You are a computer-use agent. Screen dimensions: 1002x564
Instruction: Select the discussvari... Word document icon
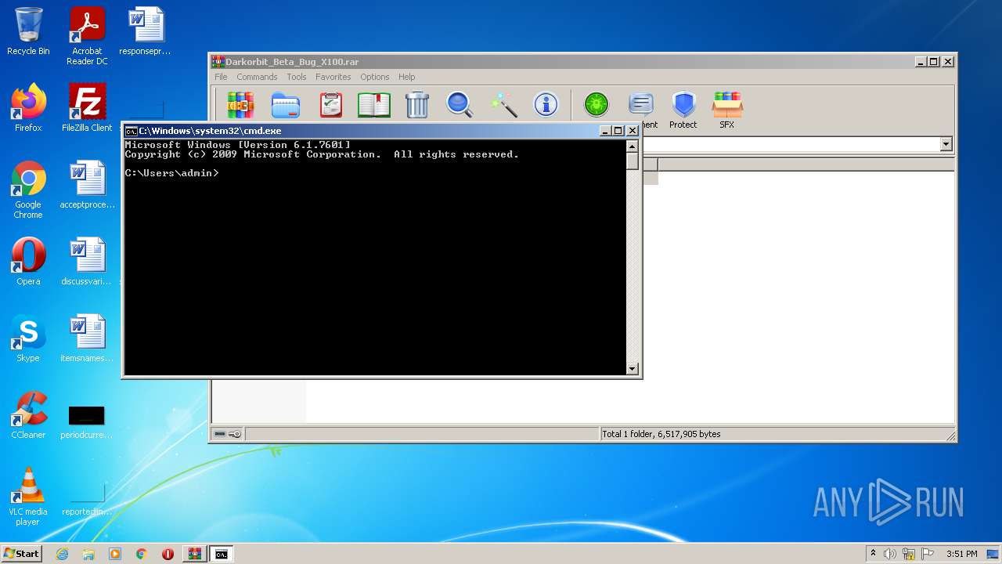pos(87,262)
